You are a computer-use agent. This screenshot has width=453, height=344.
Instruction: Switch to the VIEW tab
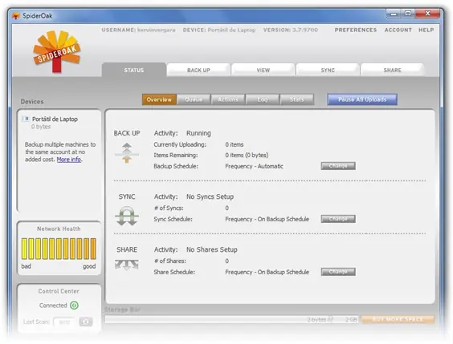point(263,70)
